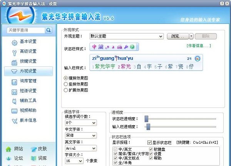This screenshot has height=166, width=231.
Task: Open 词库管理 in the sidebar
Action: click(28, 81)
